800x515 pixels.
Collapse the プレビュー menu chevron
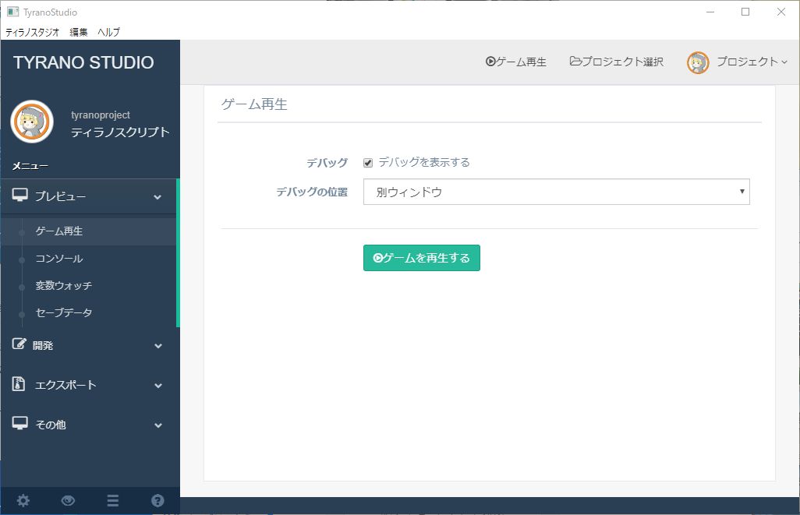[x=158, y=197]
